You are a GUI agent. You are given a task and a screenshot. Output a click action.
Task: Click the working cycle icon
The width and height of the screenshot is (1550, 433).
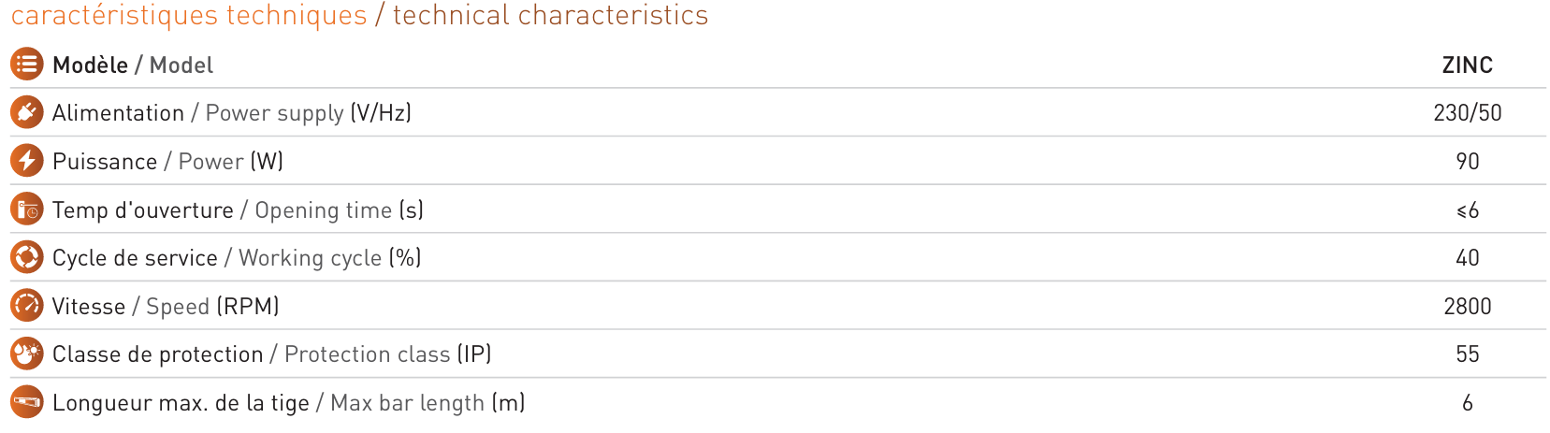[26, 257]
